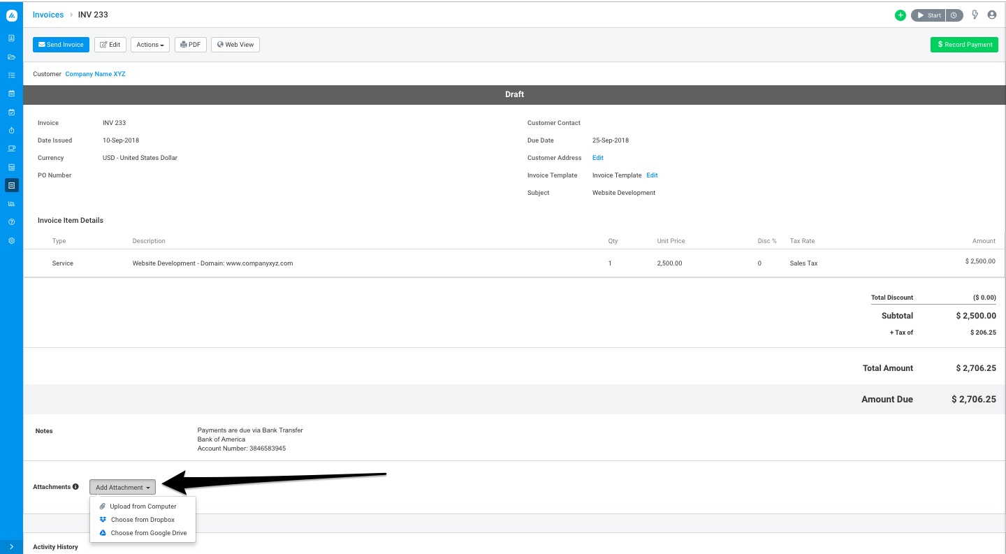
Task: Click the INV 233 invoice number value
Action: 114,123
